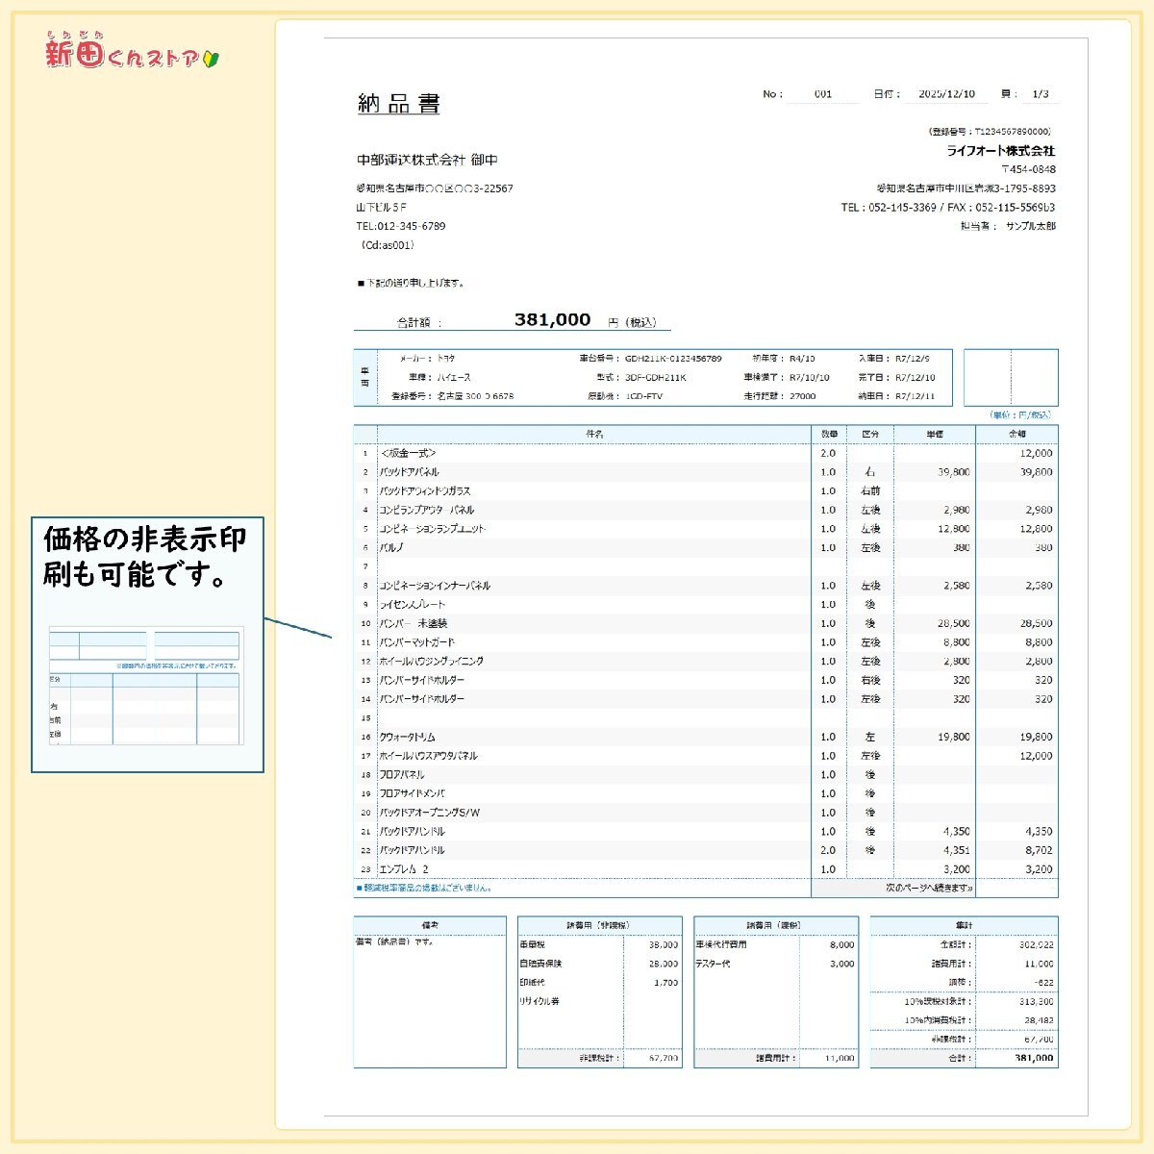
Task: Click the 10% taxable total 313,300
Action: (x=1037, y=1001)
